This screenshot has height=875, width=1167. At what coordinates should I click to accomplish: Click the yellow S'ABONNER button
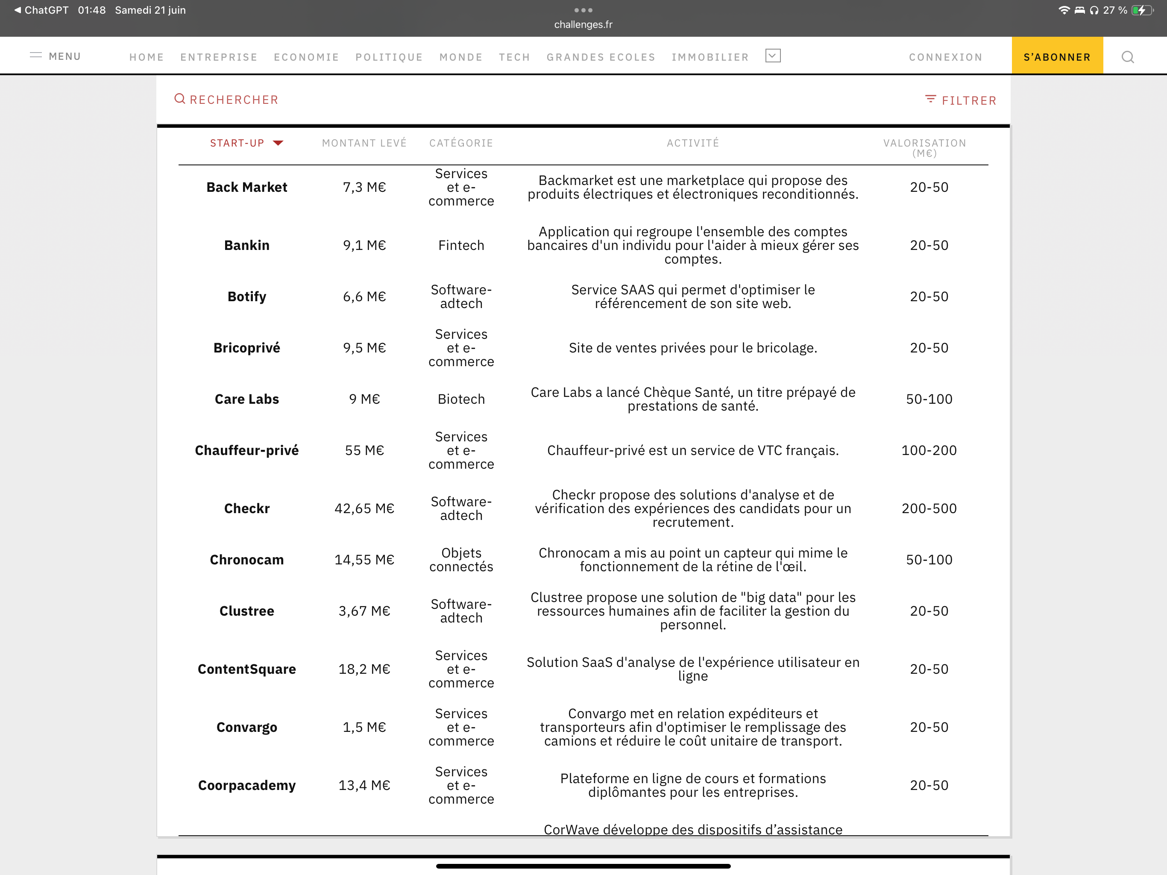1057,56
